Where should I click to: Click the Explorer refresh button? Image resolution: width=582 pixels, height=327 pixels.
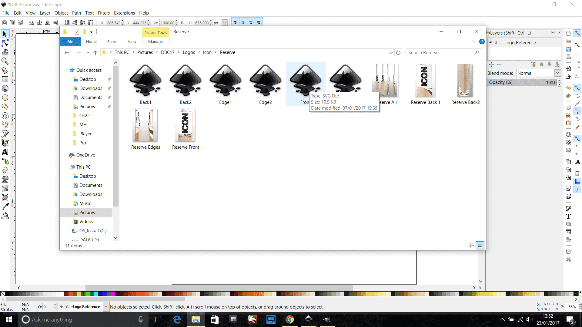point(398,53)
